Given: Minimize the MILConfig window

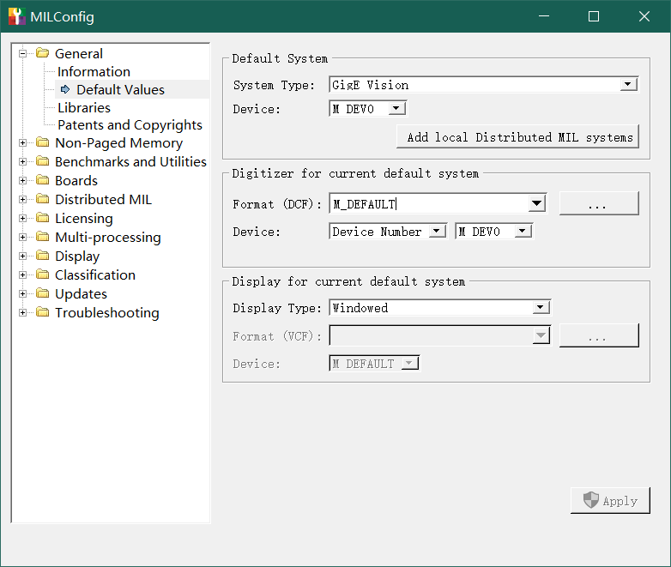Looking at the screenshot, I should coord(544,16).
